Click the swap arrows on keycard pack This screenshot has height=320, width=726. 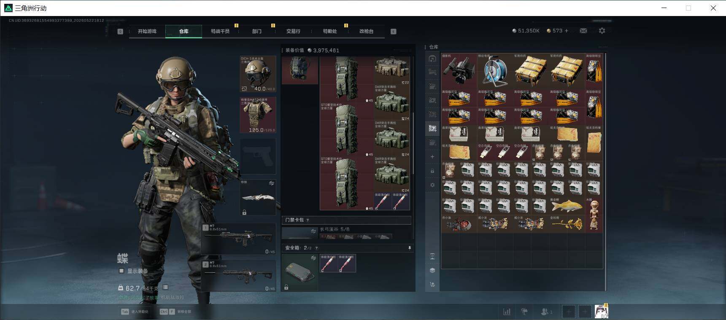point(313,231)
